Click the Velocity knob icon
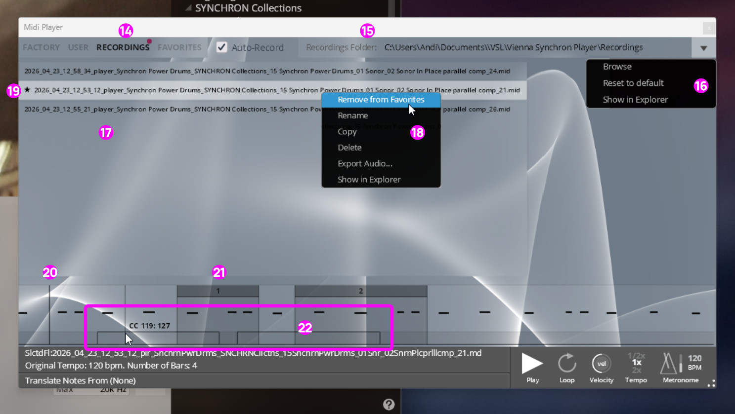 click(601, 364)
